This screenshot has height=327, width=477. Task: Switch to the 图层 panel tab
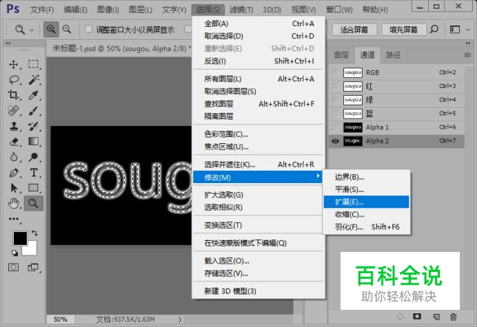(x=341, y=55)
